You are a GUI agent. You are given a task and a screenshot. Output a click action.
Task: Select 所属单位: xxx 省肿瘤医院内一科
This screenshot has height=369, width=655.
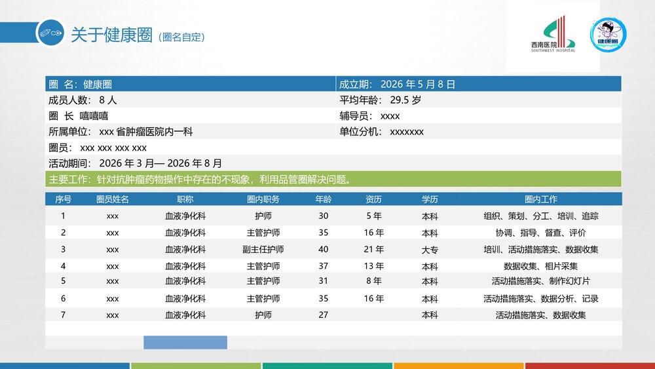[x=121, y=132]
